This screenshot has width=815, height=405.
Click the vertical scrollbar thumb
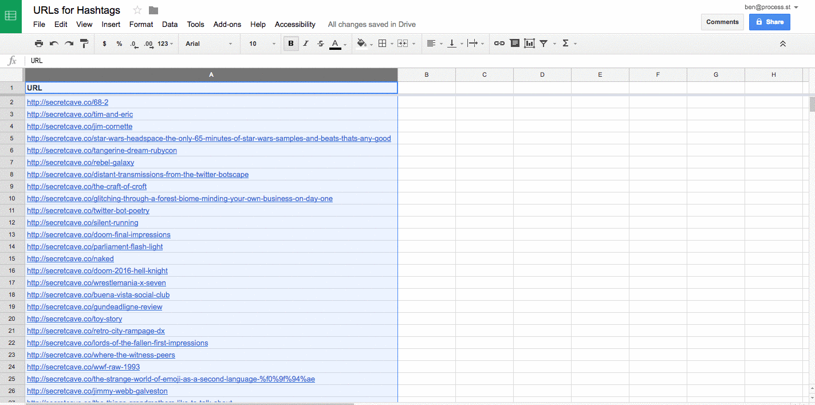click(812, 104)
